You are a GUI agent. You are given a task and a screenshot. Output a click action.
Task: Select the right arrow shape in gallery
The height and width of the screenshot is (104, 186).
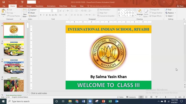click(127, 13)
